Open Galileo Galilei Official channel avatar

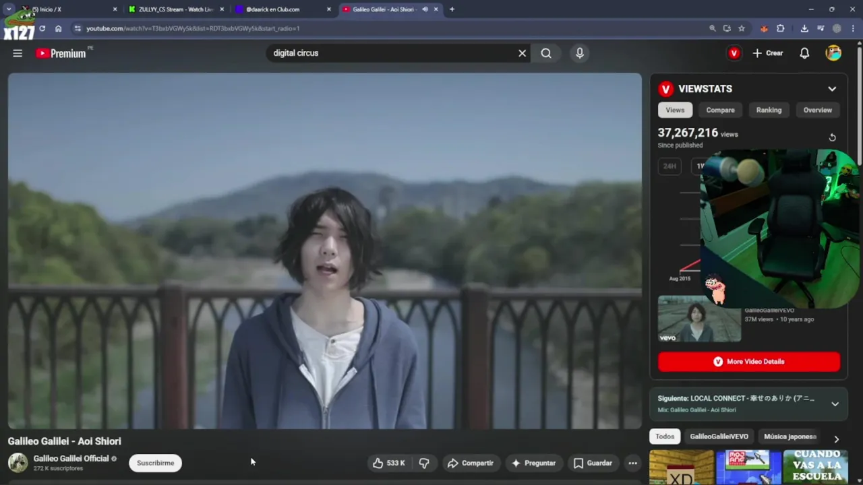pos(18,463)
